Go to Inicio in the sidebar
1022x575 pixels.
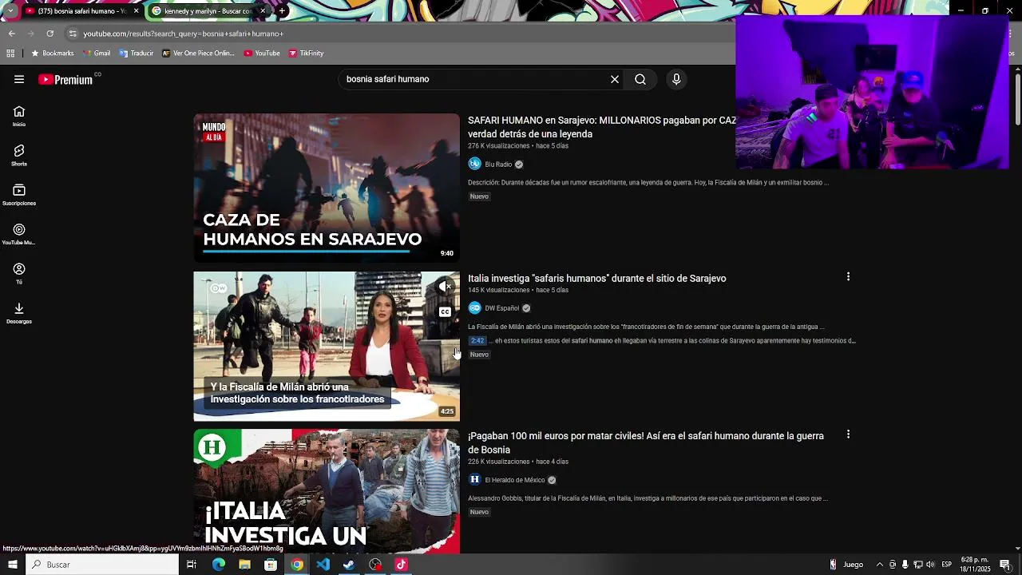[19, 116]
